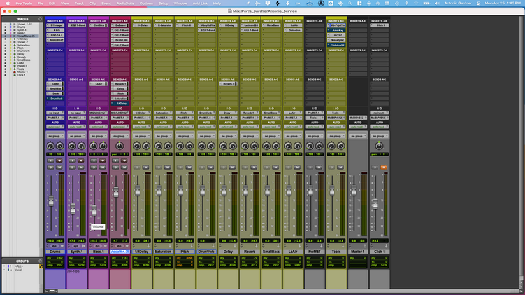Open the Track menu
Image resolution: width=525 pixels, height=295 pixels.
pyautogui.click(x=79, y=3)
